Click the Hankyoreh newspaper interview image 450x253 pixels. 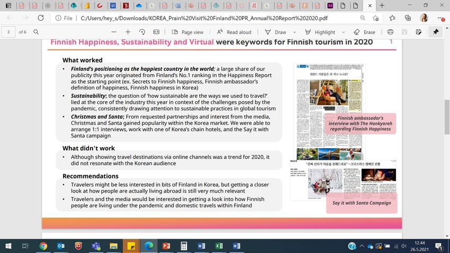[x=329, y=112]
